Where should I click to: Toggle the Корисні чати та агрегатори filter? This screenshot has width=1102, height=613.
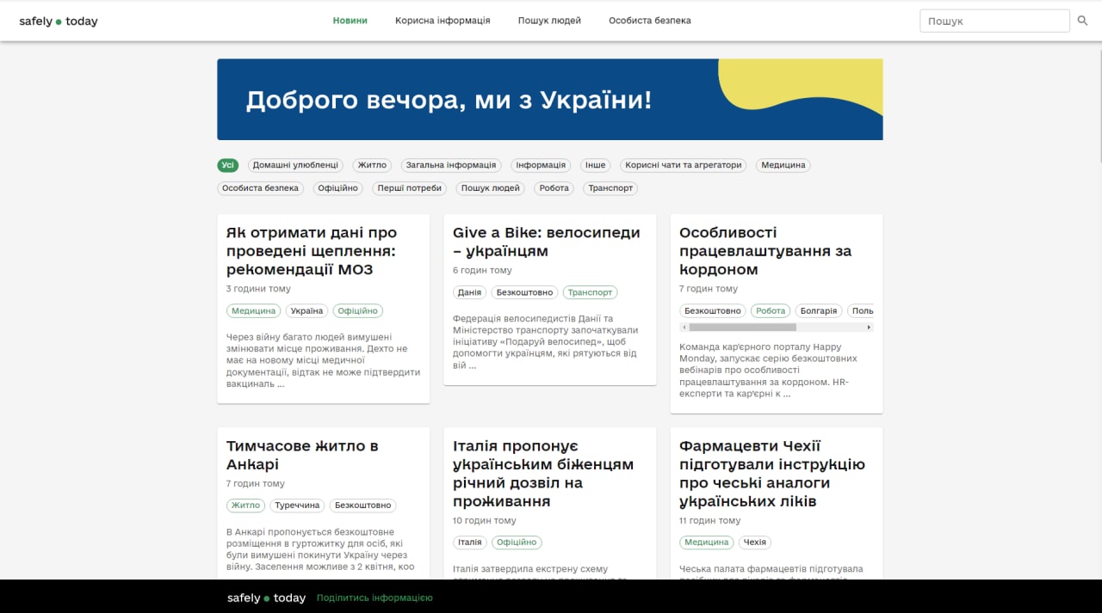tap(683, 165)
